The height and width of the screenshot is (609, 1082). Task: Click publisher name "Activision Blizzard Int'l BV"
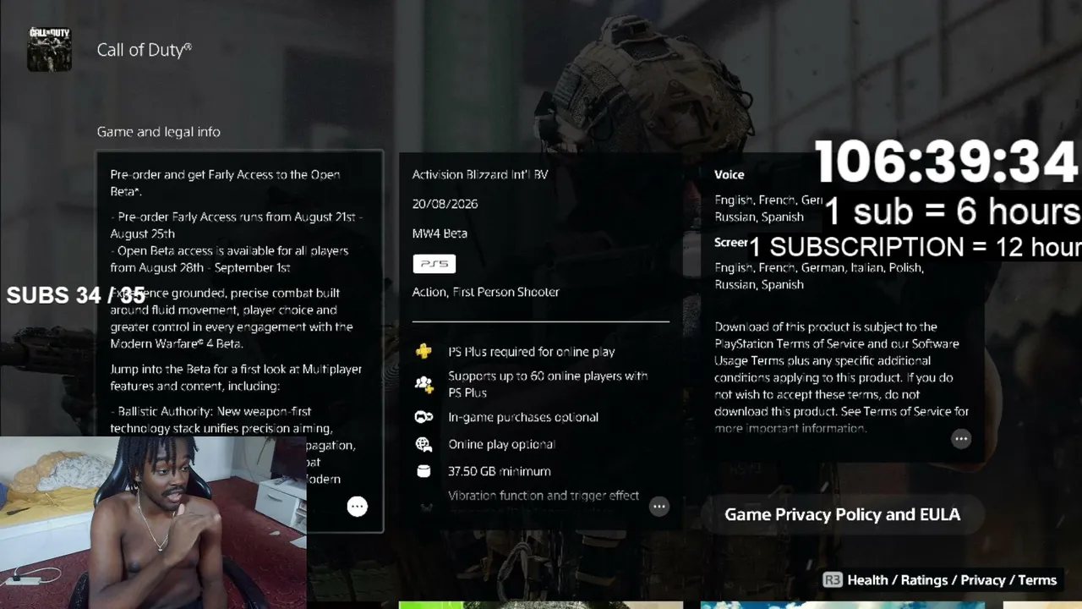[480, 175]
